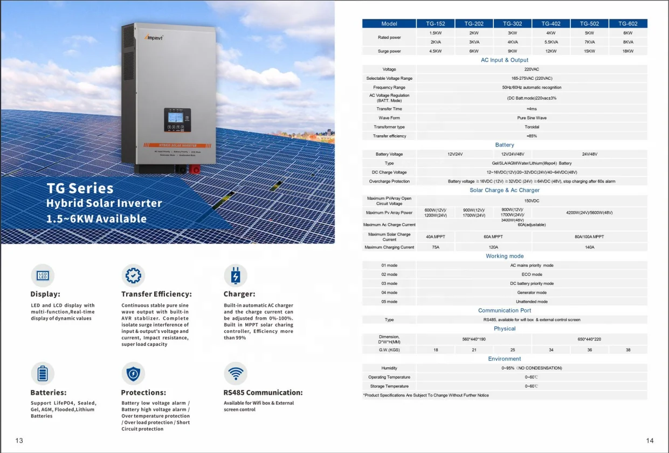Select the TG-602 model column header
Image resolution: width=669 pixels, height=453 pixels.
pos(627,23)
